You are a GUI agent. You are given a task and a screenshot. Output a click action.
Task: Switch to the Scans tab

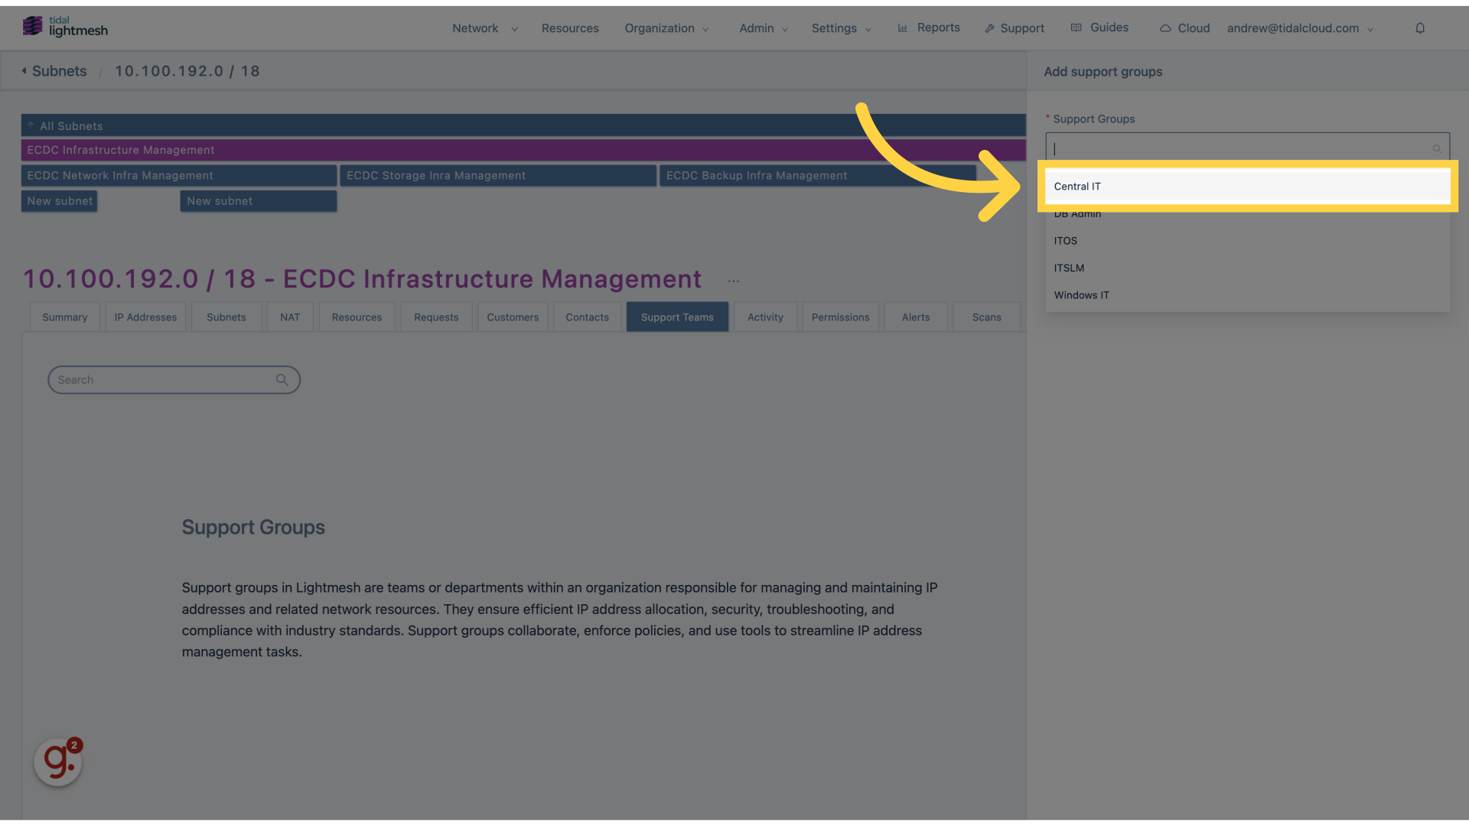pyautogui.click(x=987, y=317)
